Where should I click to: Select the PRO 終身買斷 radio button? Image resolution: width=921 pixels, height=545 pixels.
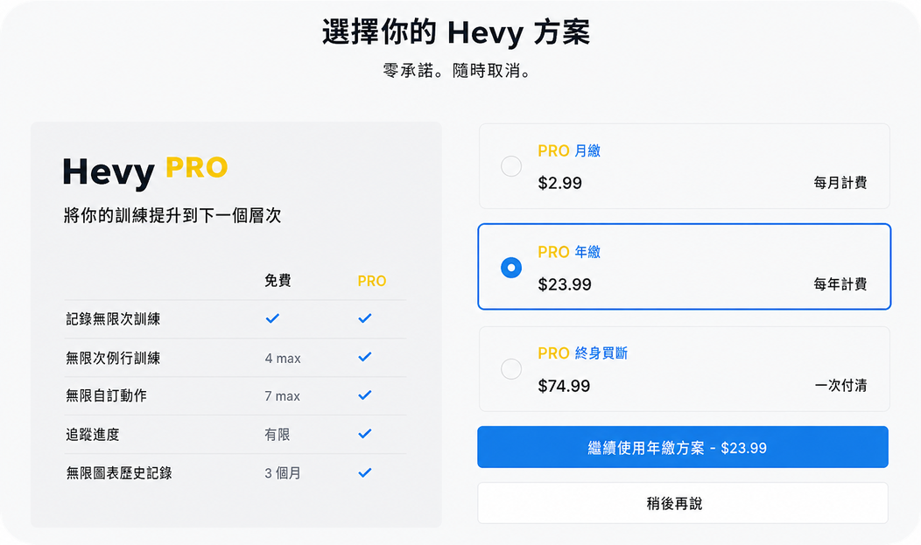tap(511, 369)
